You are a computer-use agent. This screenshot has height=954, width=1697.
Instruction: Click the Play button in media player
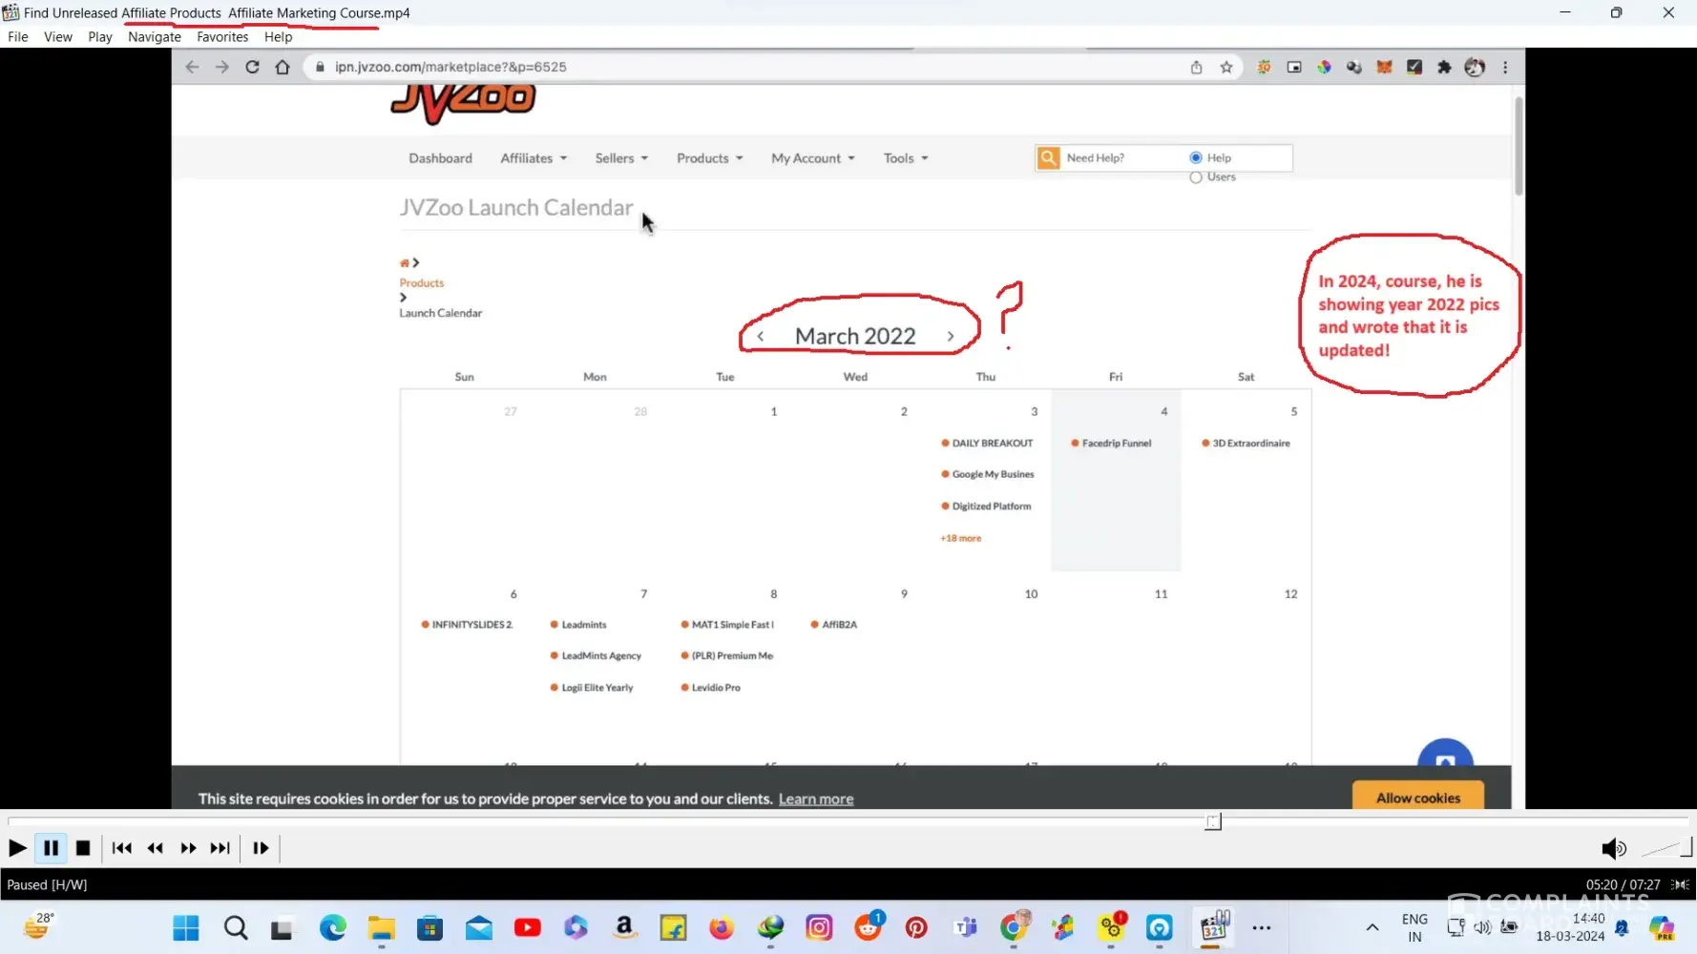pyautogui.click(x=17, y=848)
